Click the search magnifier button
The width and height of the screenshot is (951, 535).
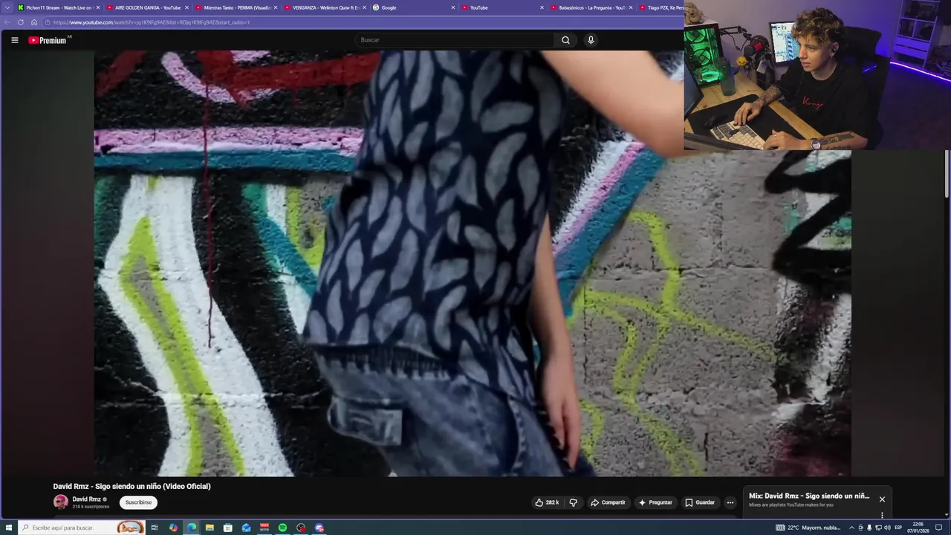tap(565, 40)
